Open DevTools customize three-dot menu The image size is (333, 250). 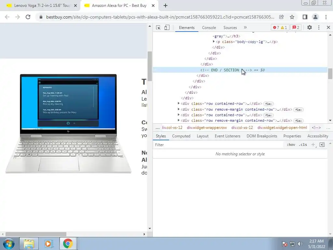319,27
